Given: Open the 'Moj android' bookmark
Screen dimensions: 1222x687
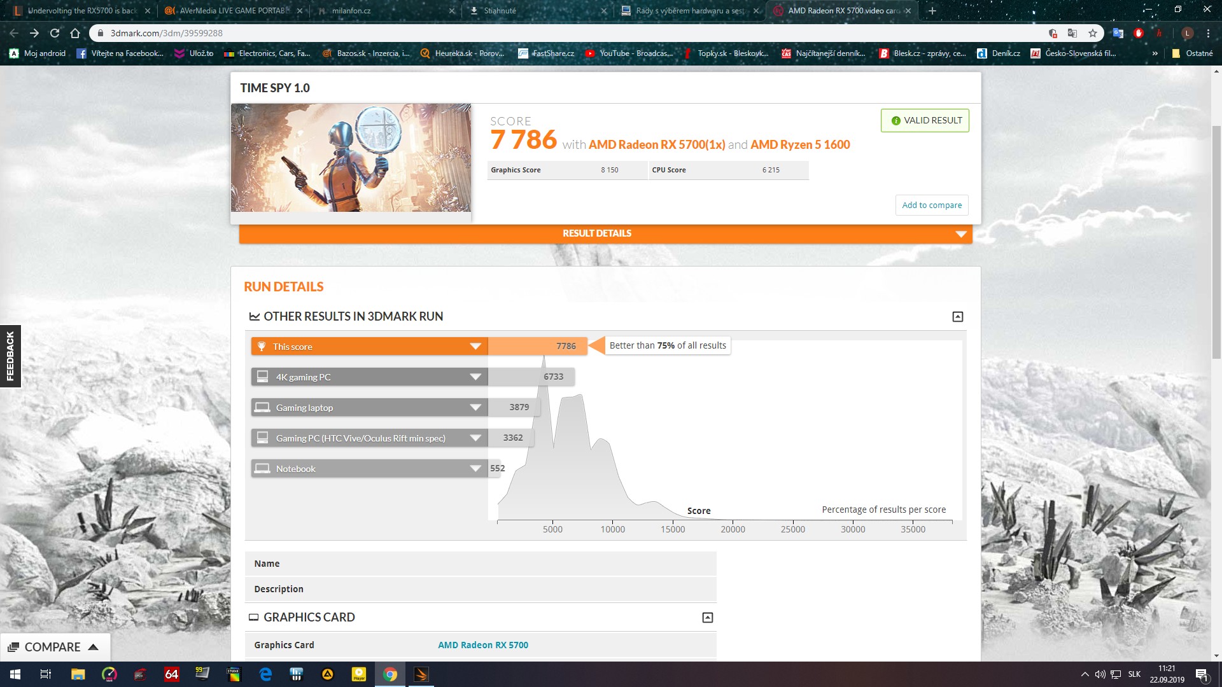Looking at the screenshot, I should (x=38, y=53).
